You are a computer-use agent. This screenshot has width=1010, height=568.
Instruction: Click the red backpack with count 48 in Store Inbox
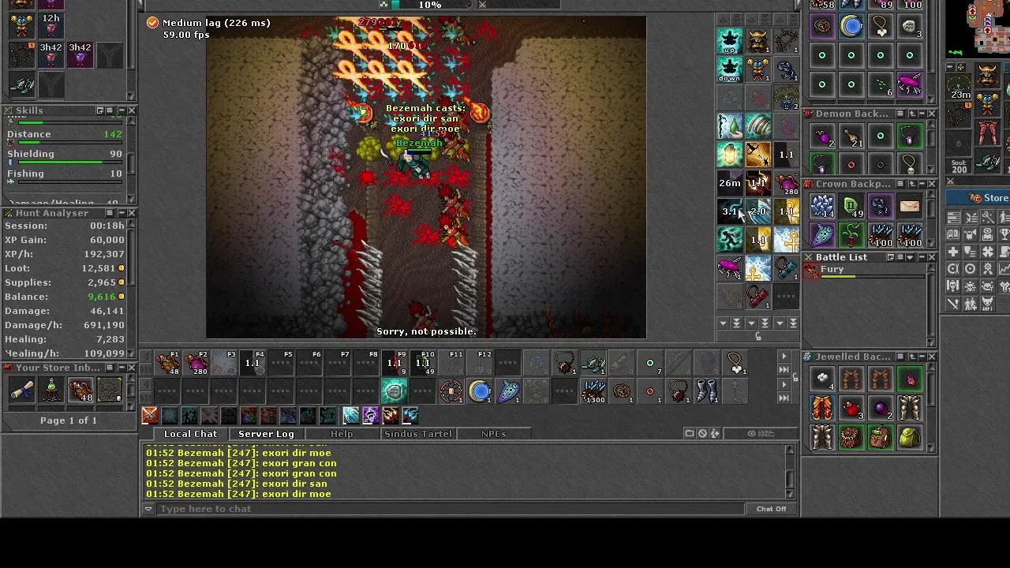(x=80, y=390)
